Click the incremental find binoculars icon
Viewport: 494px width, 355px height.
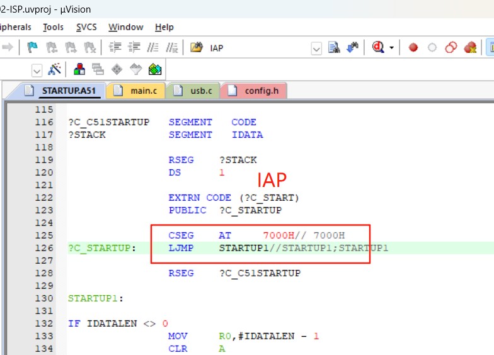pos(352,48)
